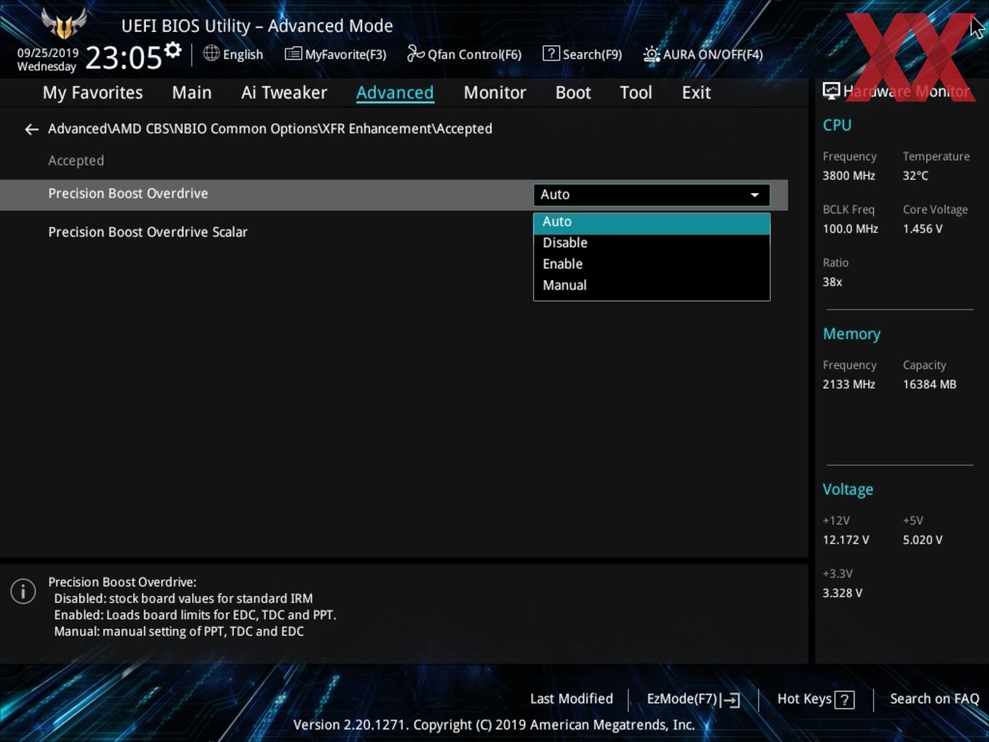Click the Core Voltage value 1.456 V

pos(923,228)
